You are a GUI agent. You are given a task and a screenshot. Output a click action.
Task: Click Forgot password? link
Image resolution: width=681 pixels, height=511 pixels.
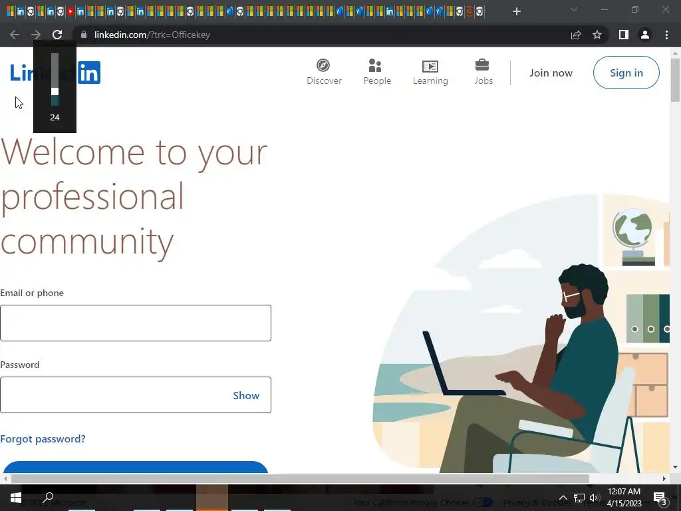point(43,439)
